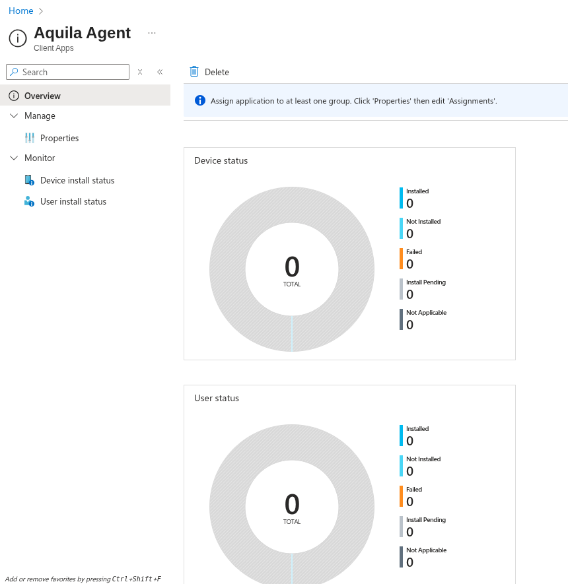The image size is (568, 584).
Task: Click the breadcrumb chevron after Home
Action: click(x=41, y=11)
